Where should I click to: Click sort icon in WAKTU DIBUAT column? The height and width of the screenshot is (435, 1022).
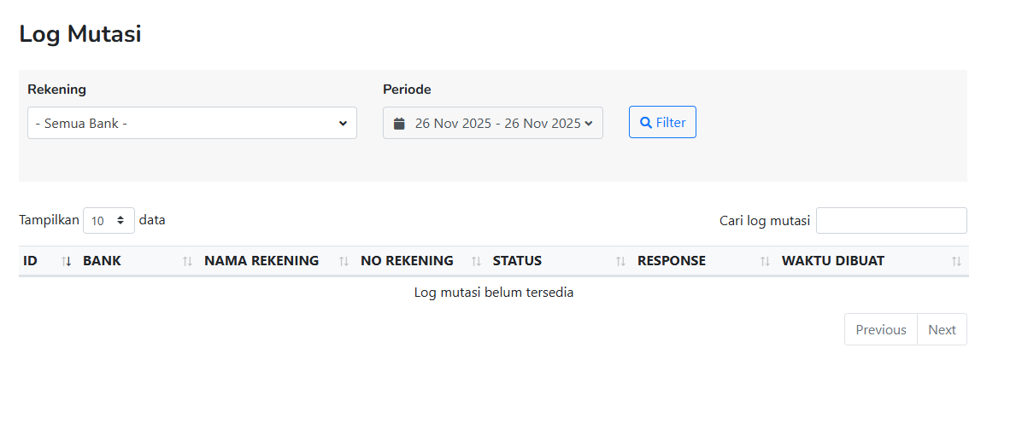956,261
